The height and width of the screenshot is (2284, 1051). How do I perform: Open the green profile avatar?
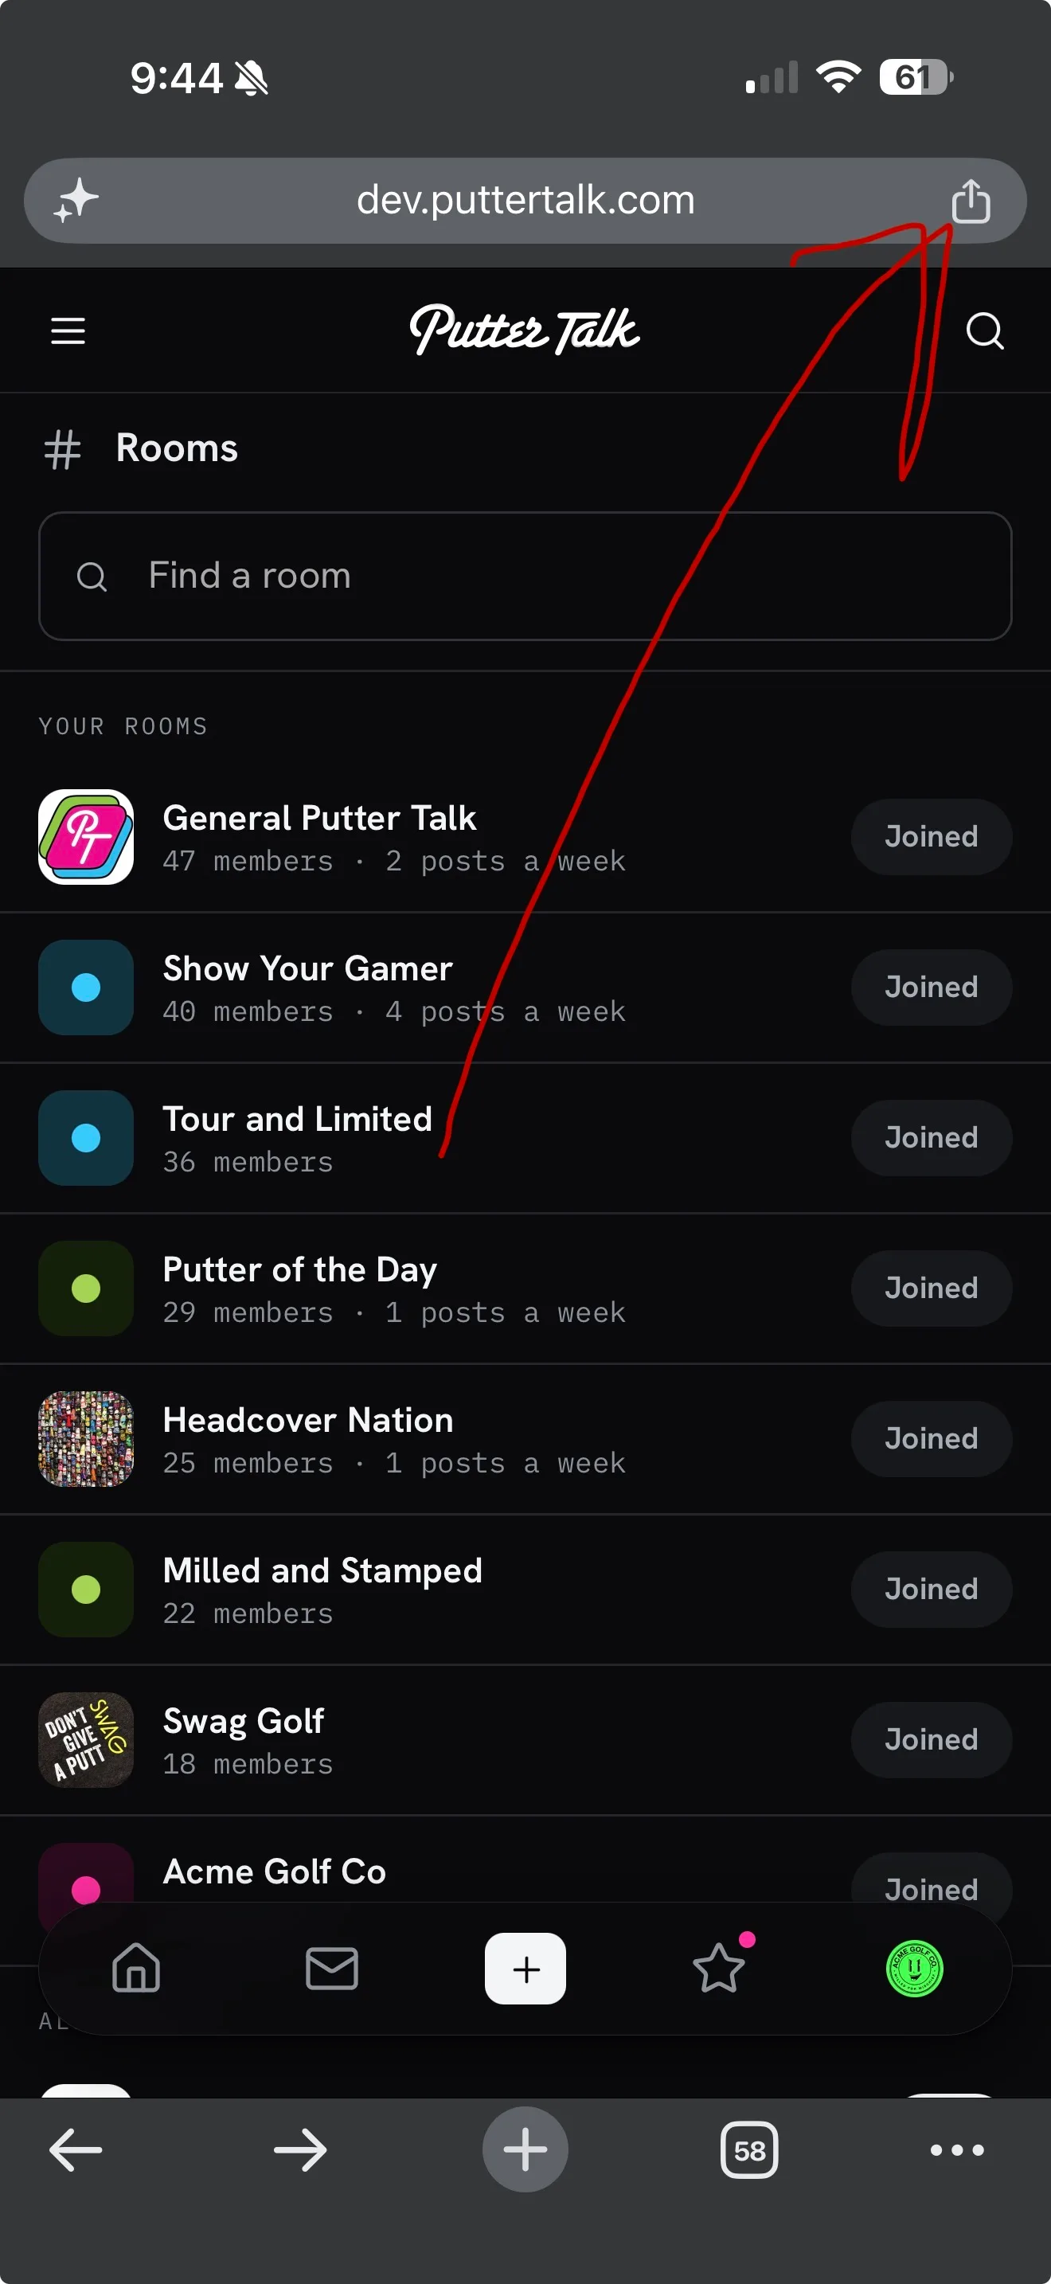[x=913, y=1968]
